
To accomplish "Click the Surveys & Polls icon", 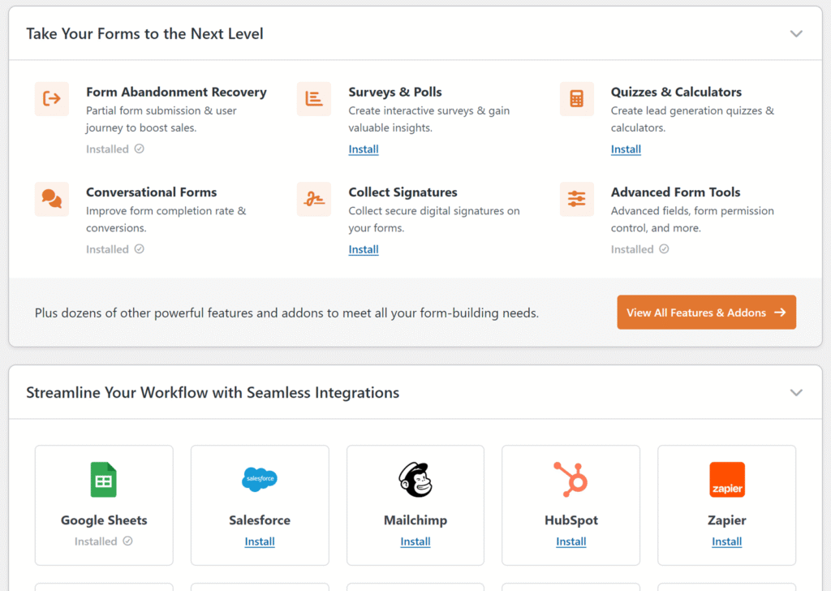I will [x=314, y=98].
